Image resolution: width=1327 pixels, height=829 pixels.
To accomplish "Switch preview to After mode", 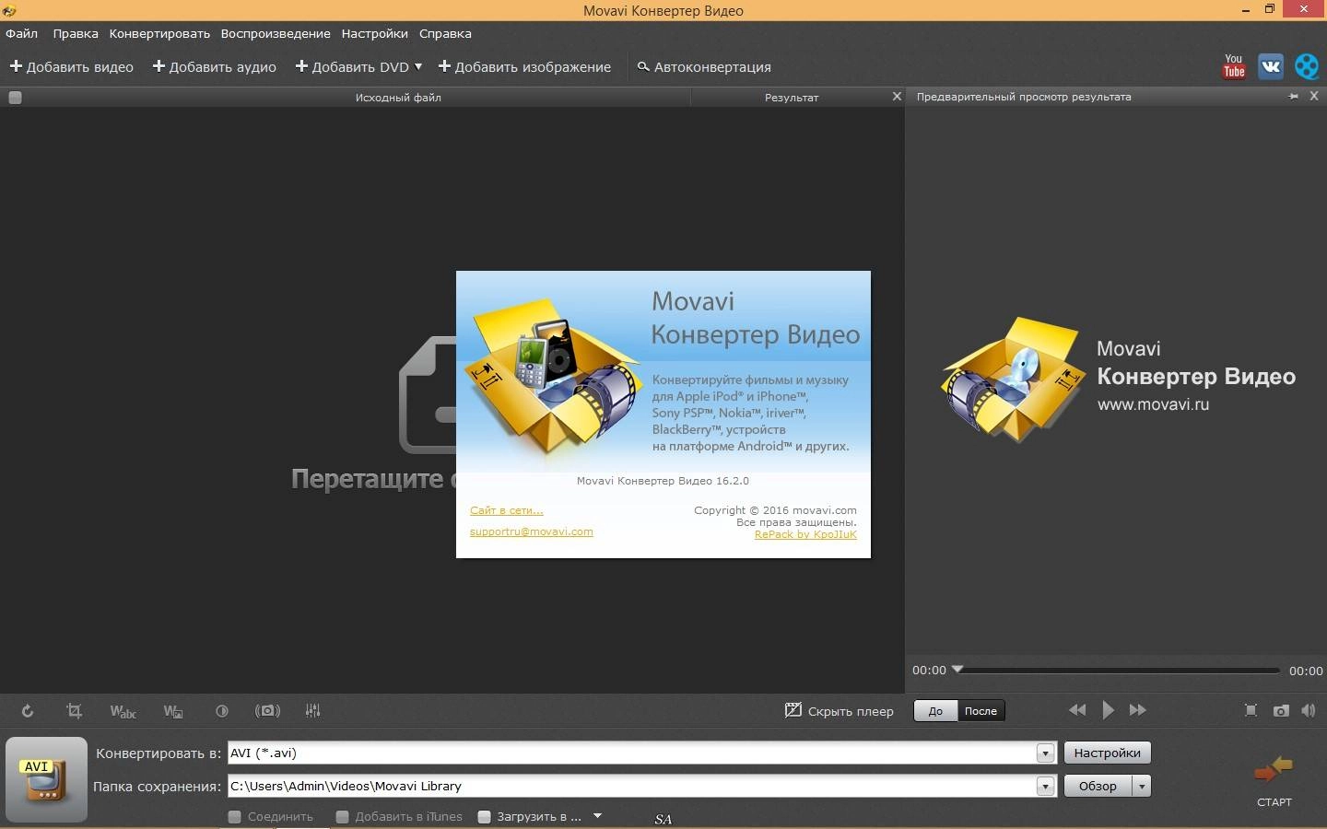I will coord(981,711).
